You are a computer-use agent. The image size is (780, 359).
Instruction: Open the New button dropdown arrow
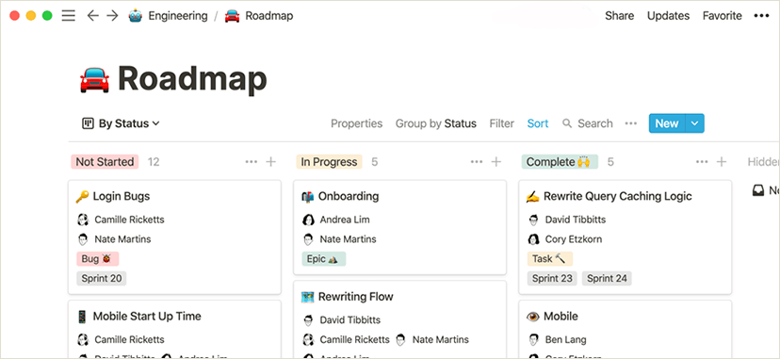695,123
